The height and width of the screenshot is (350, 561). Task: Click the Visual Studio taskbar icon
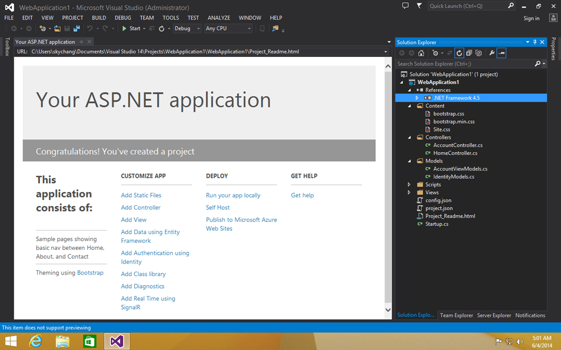coord(117,341)
